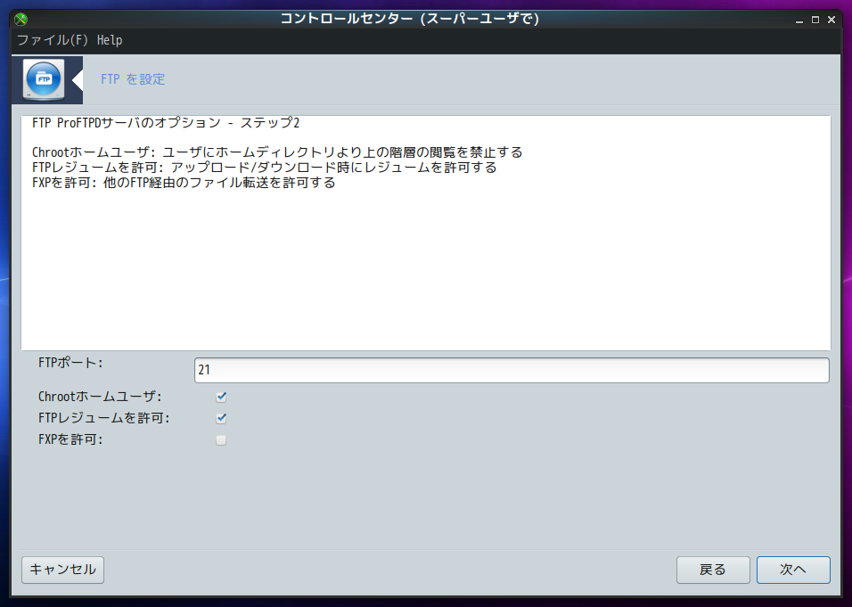Open the Help menu
Screen dimensions: 852x607
coord(110,40)
